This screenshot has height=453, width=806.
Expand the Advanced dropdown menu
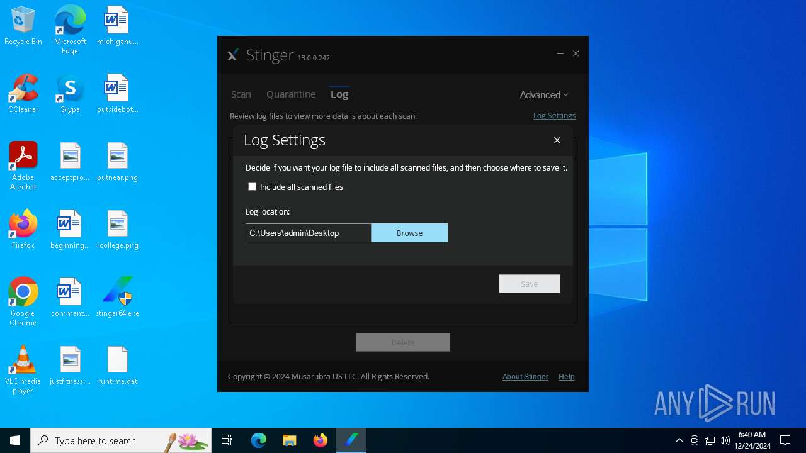pos(544,95)
